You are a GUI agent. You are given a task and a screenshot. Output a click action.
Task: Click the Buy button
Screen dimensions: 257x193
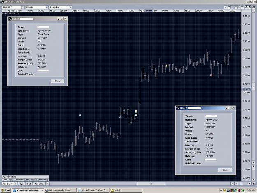pyautogui.click(x=21, y=184)
